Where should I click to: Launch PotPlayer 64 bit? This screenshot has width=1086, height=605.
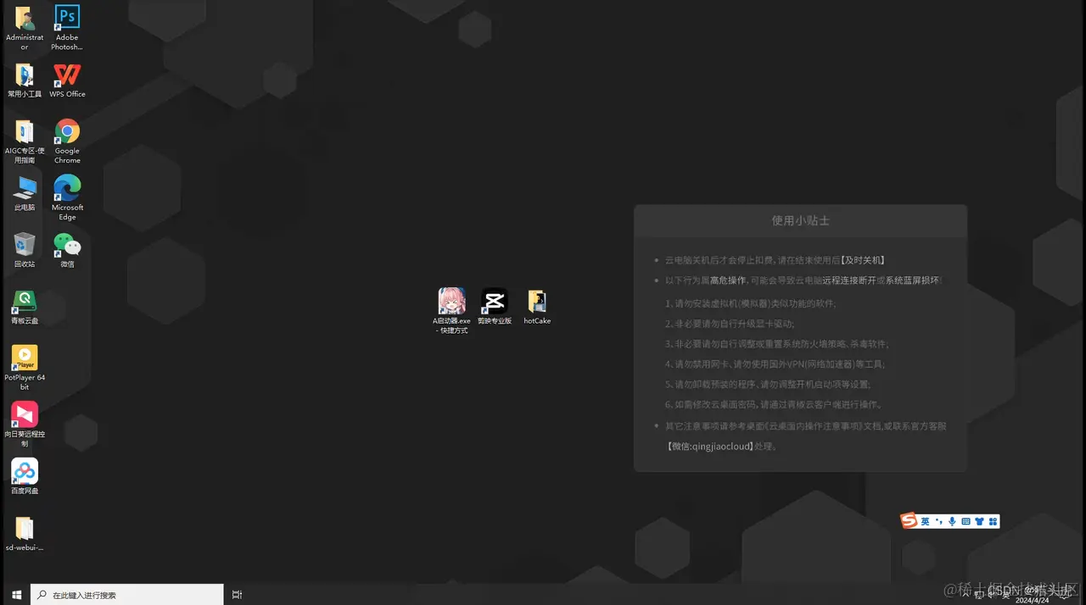[x=24, y=356]
